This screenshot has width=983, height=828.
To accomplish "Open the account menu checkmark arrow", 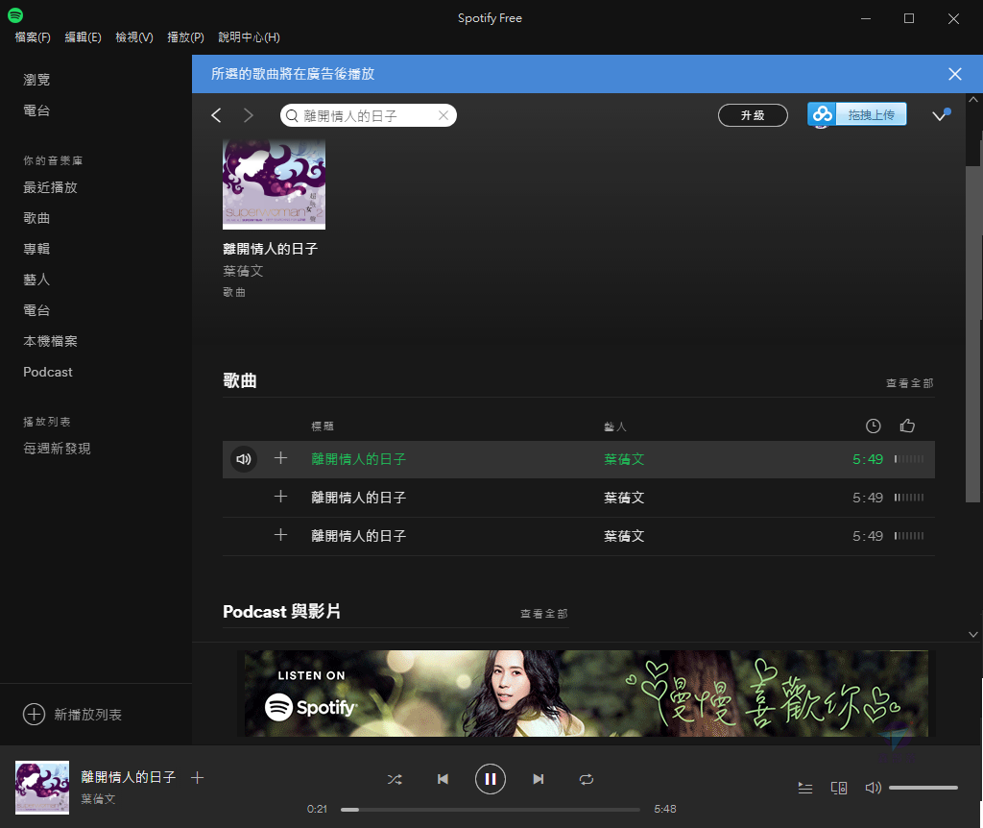I will (941, 115).
